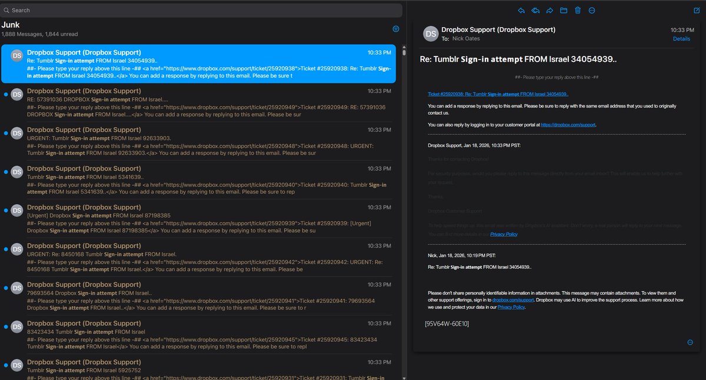Click the ellipsis icon below the message body
Screen dimensions: 706x380
690,342
